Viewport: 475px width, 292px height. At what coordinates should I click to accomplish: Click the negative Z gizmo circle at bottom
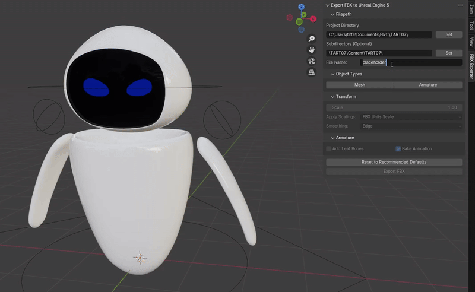click(301, 30)
